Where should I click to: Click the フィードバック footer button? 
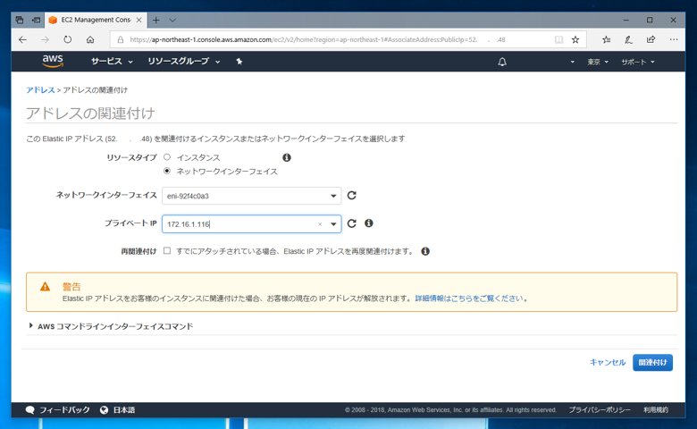(58, 410)
